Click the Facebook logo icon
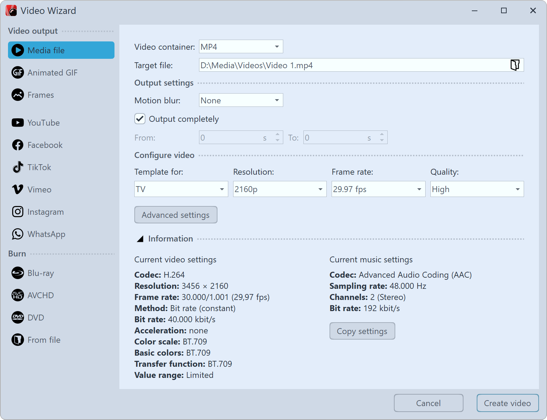 18,145
